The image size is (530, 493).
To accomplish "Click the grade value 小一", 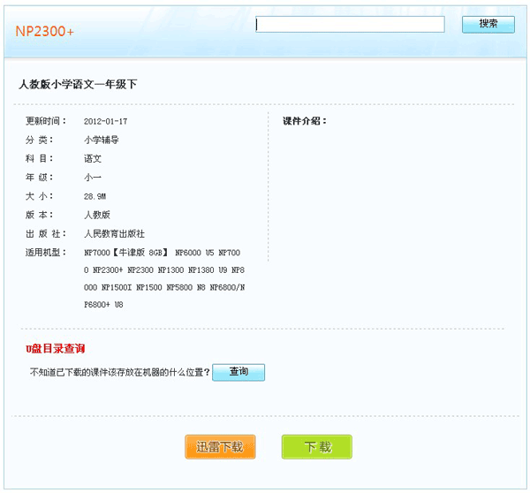I will tap(93, 178).
